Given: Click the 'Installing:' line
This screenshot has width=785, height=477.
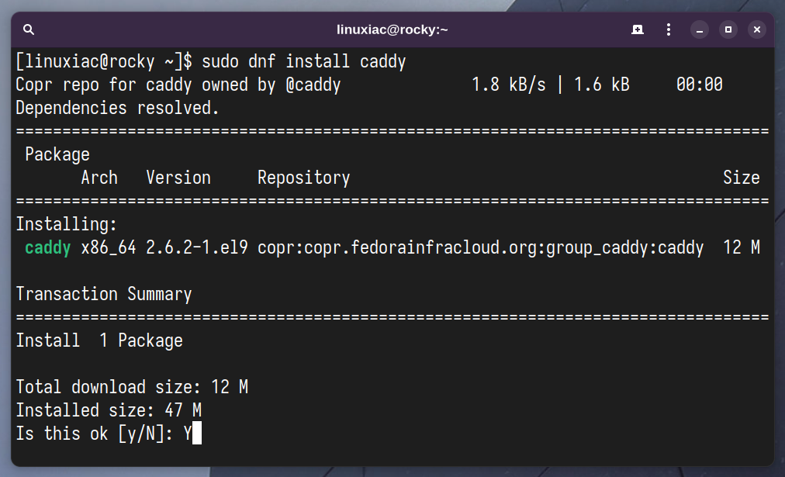Looking at the screenshot, I should click(x=66, y=224).
